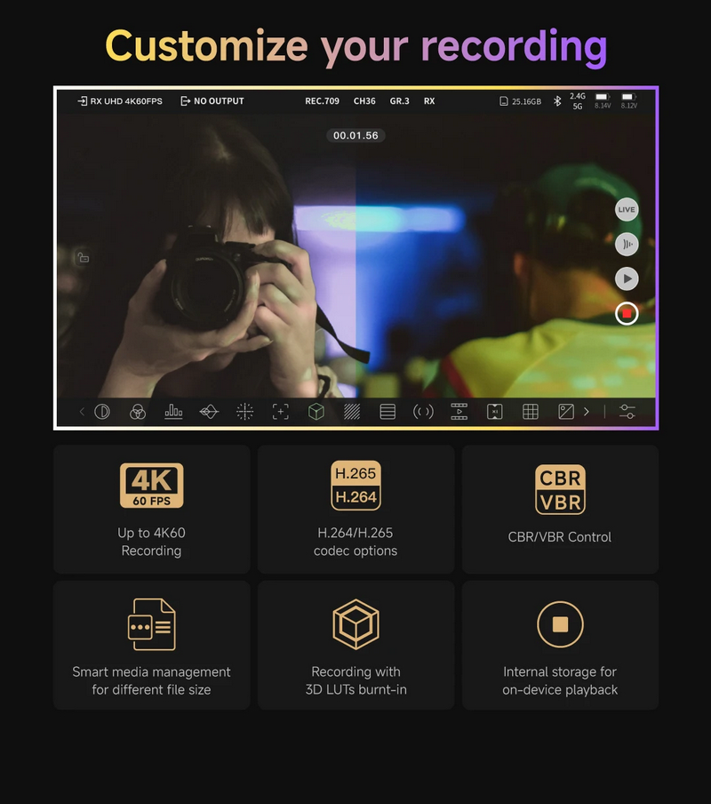Screen dimensions: 711x804
Task: Open the focus bracket frame icon
Action: click(281, 412)
